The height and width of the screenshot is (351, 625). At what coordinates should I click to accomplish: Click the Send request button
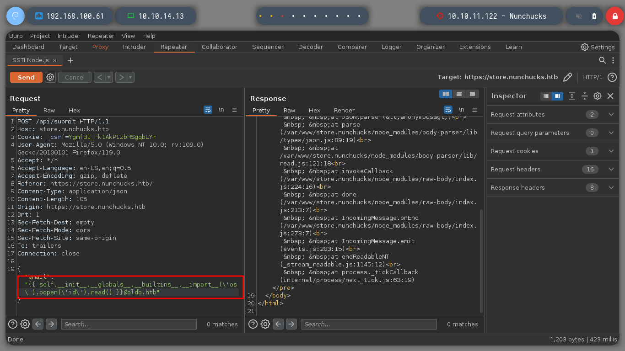[x=26, y=77]
